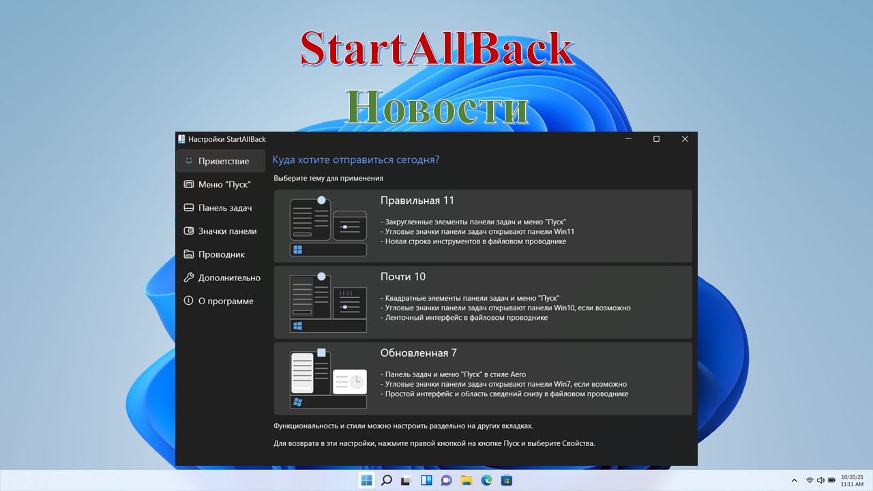Screen dimensions: 873x491
Task: Open Teams Chat from the taskbar
Action: pyautogui.click(x=447, y=480)
